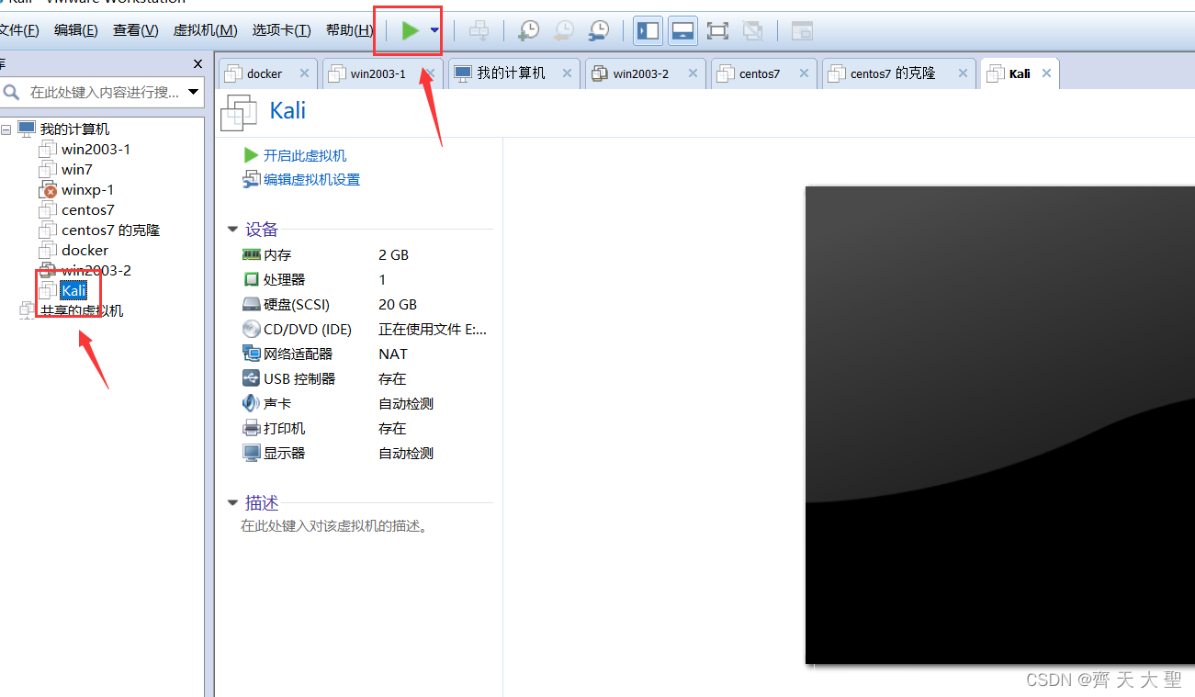Revert to snapshot using the clock-arrow toolbar icon
Image resolution: width=1195 pixels, height=697 pixels.
coord(563,30)
